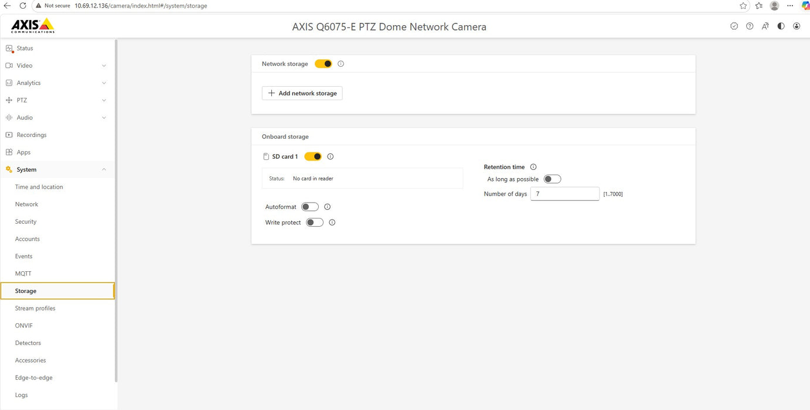Open the Recordings page
Screen dimensions: 810x410
pyautogui.click(x=57, y=135)
